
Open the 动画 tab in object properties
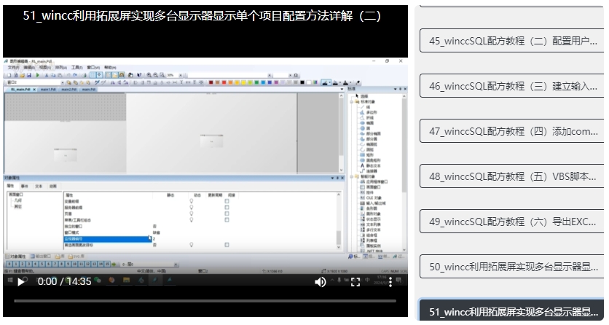point(52,186)
